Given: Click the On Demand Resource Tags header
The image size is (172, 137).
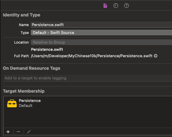Looking at the screenshot, I should coord(31,68).
